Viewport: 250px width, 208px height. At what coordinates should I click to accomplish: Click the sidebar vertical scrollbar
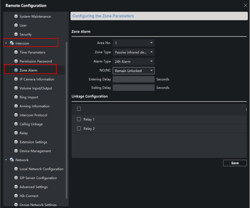66,112
